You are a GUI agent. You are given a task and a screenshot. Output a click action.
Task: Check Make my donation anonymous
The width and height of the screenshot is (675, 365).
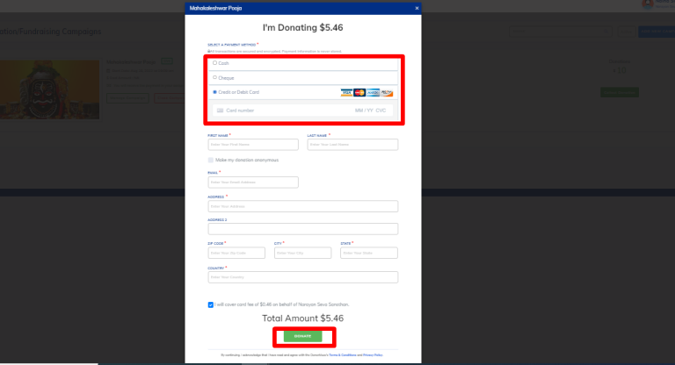coord(211,160)
